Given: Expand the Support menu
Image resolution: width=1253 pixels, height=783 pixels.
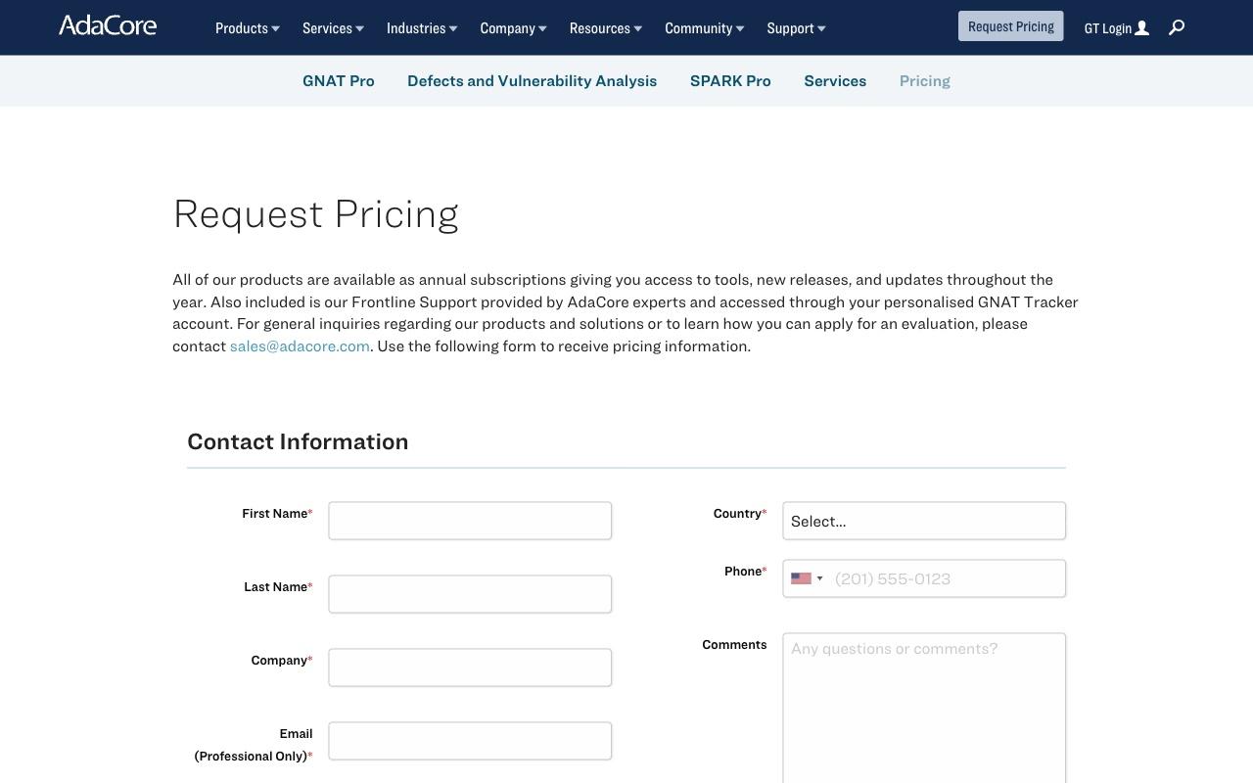Looking at the screenshot, I should click(797, 28).
